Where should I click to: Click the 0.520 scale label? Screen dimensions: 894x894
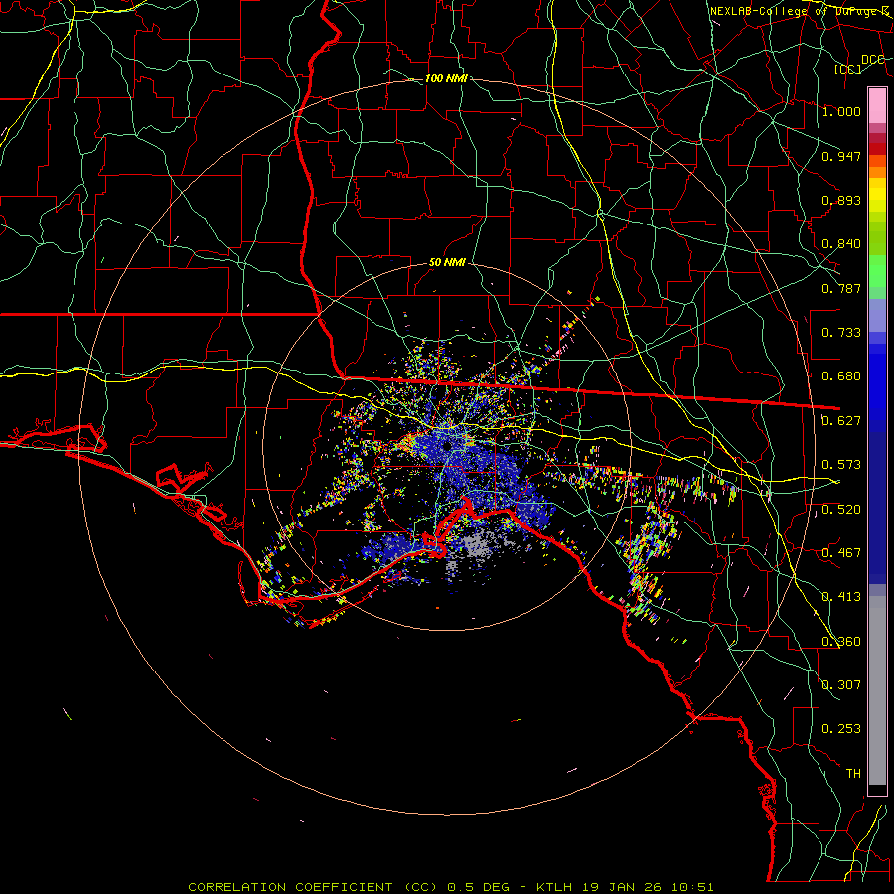click(x=841, y=510)
